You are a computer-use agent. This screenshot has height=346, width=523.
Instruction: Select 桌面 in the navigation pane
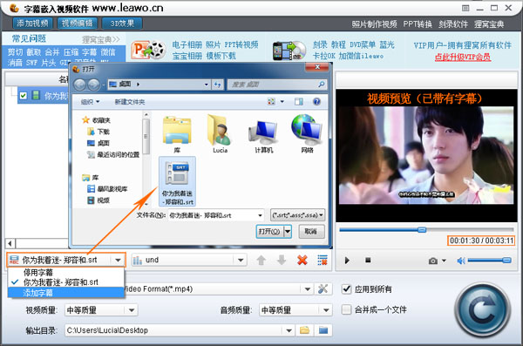[x=98, y=143]
